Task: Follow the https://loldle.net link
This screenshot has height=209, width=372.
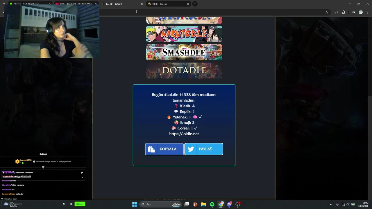Action: (x=184, y=134)
